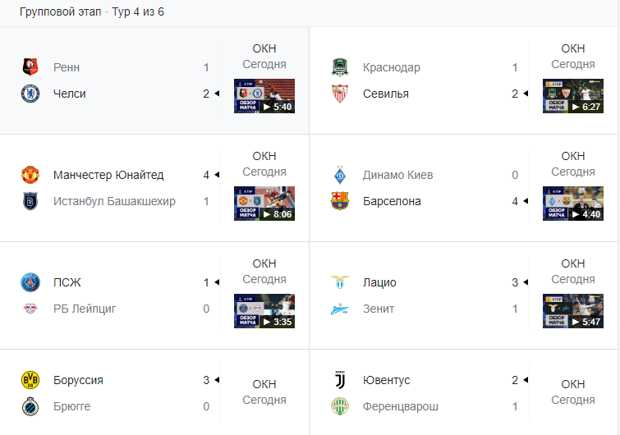Viewport: 620px width, 435px height.
Task: Play the Manchester United 8:06 match review
Action: 264,204
